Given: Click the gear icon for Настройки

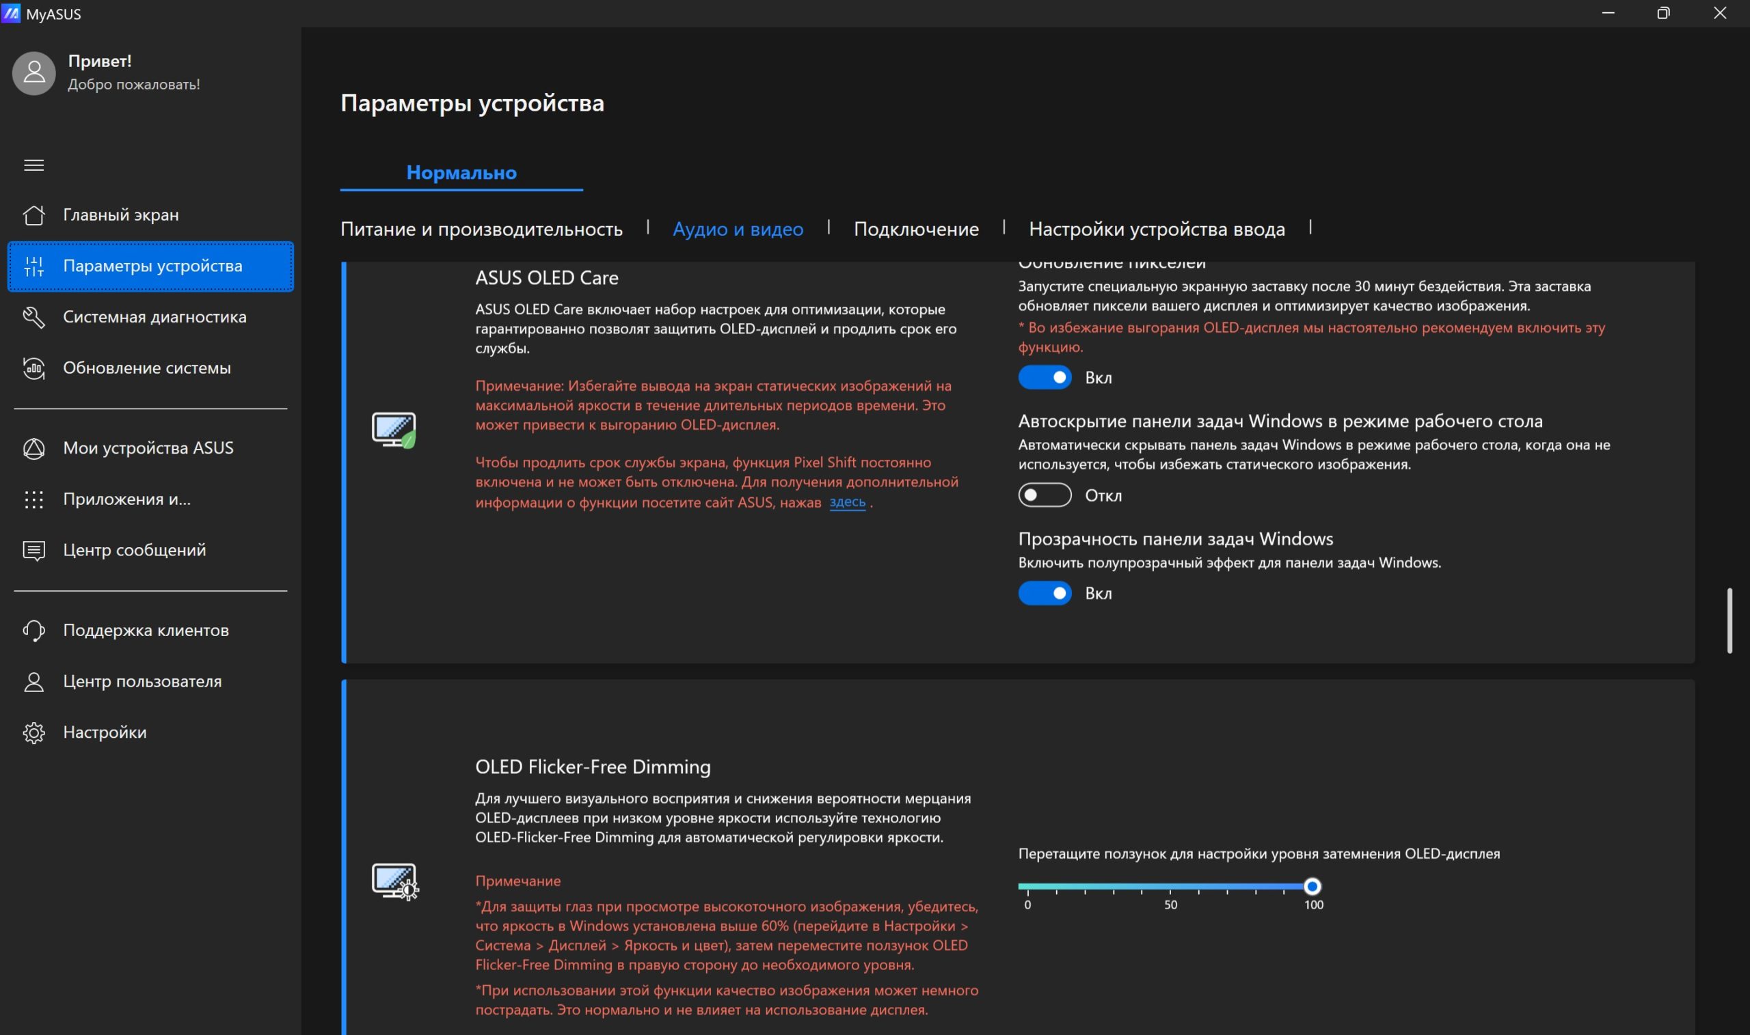Looking at the screenshot, I should click(x=33, y=733).
